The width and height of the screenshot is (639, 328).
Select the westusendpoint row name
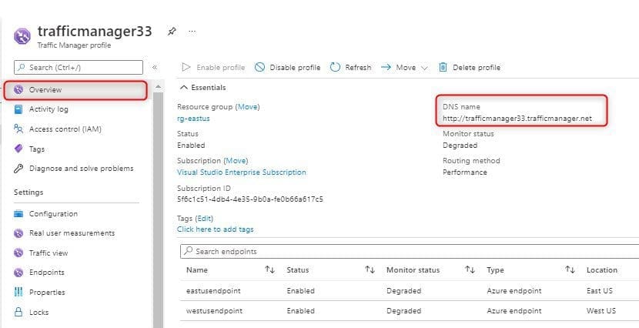pos(214,311)
